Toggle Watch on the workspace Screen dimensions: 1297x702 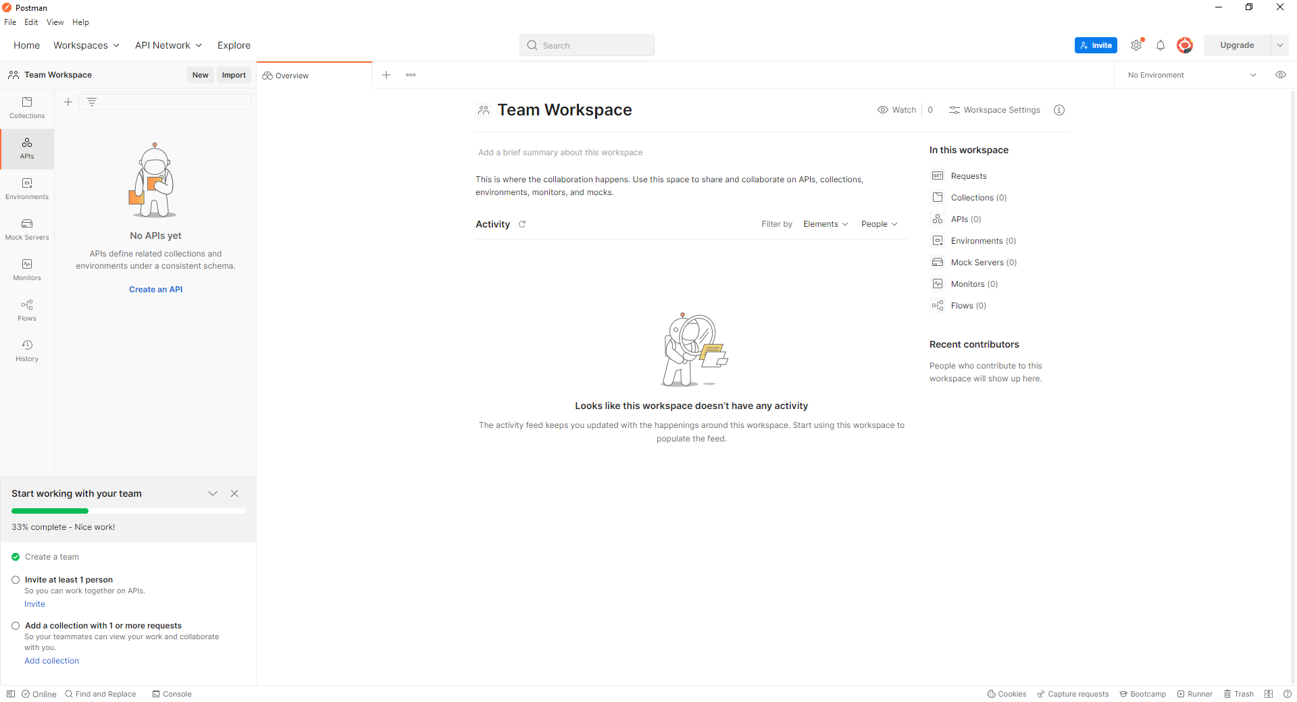(x=896, y=110)
